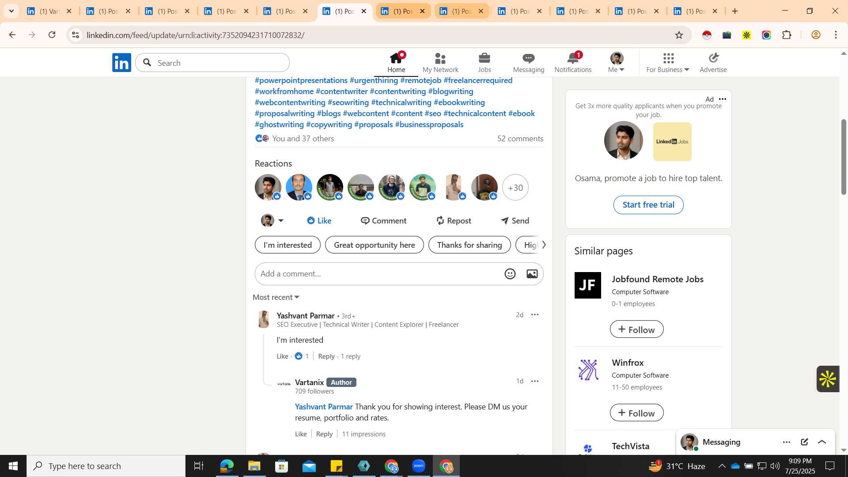The image size is (848, 477).
Task: Open Windows taskbar search box
Action: 106,466
